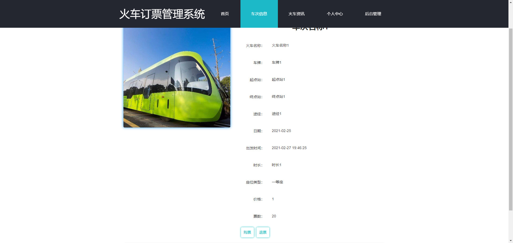Click the 终点站1 value
This screenshot has width=513, height=243.
[x=278, y=97]
